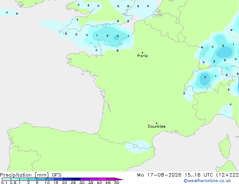Pick the 2–5 mm legend swatch

click(x=32, y=179)
